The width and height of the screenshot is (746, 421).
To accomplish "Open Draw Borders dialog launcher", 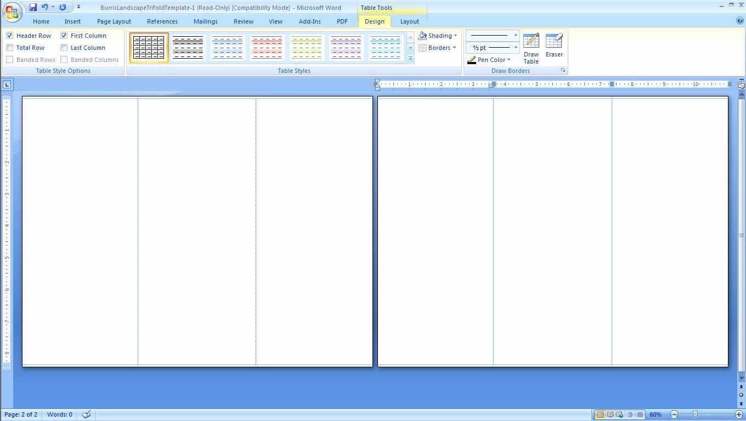I will tap(563, 71).
